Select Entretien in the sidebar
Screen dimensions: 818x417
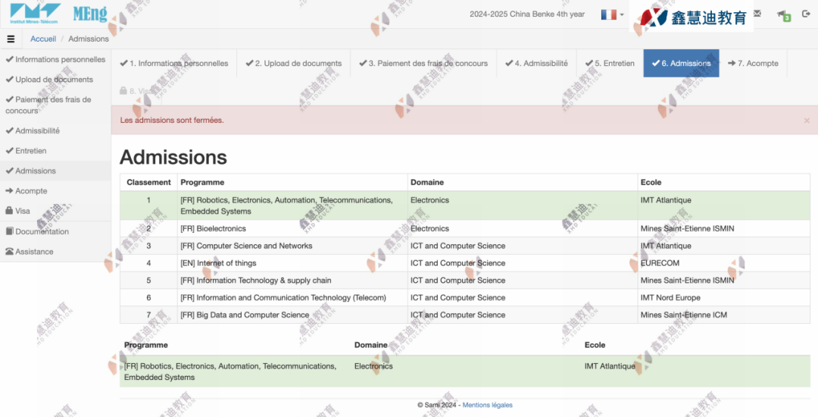(x=55, y=151)
